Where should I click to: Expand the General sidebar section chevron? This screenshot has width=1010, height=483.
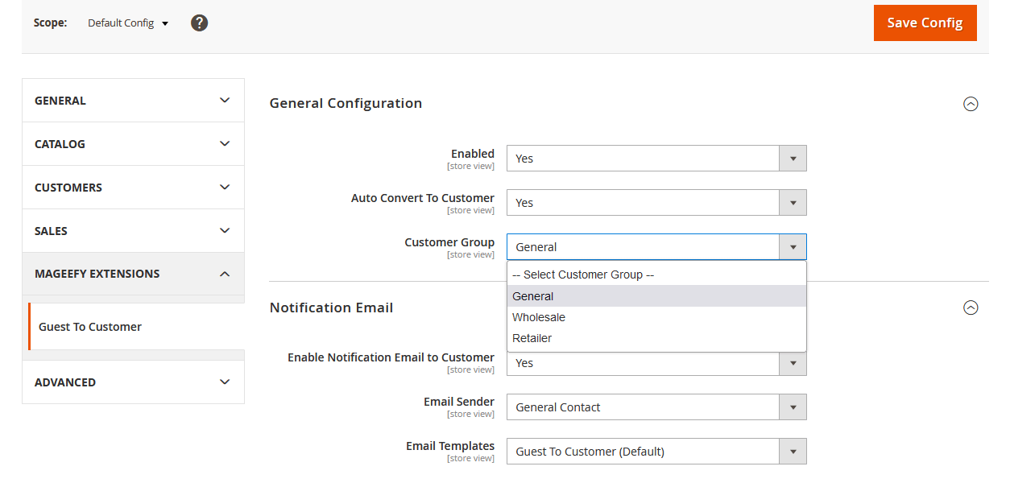(225, 100)
